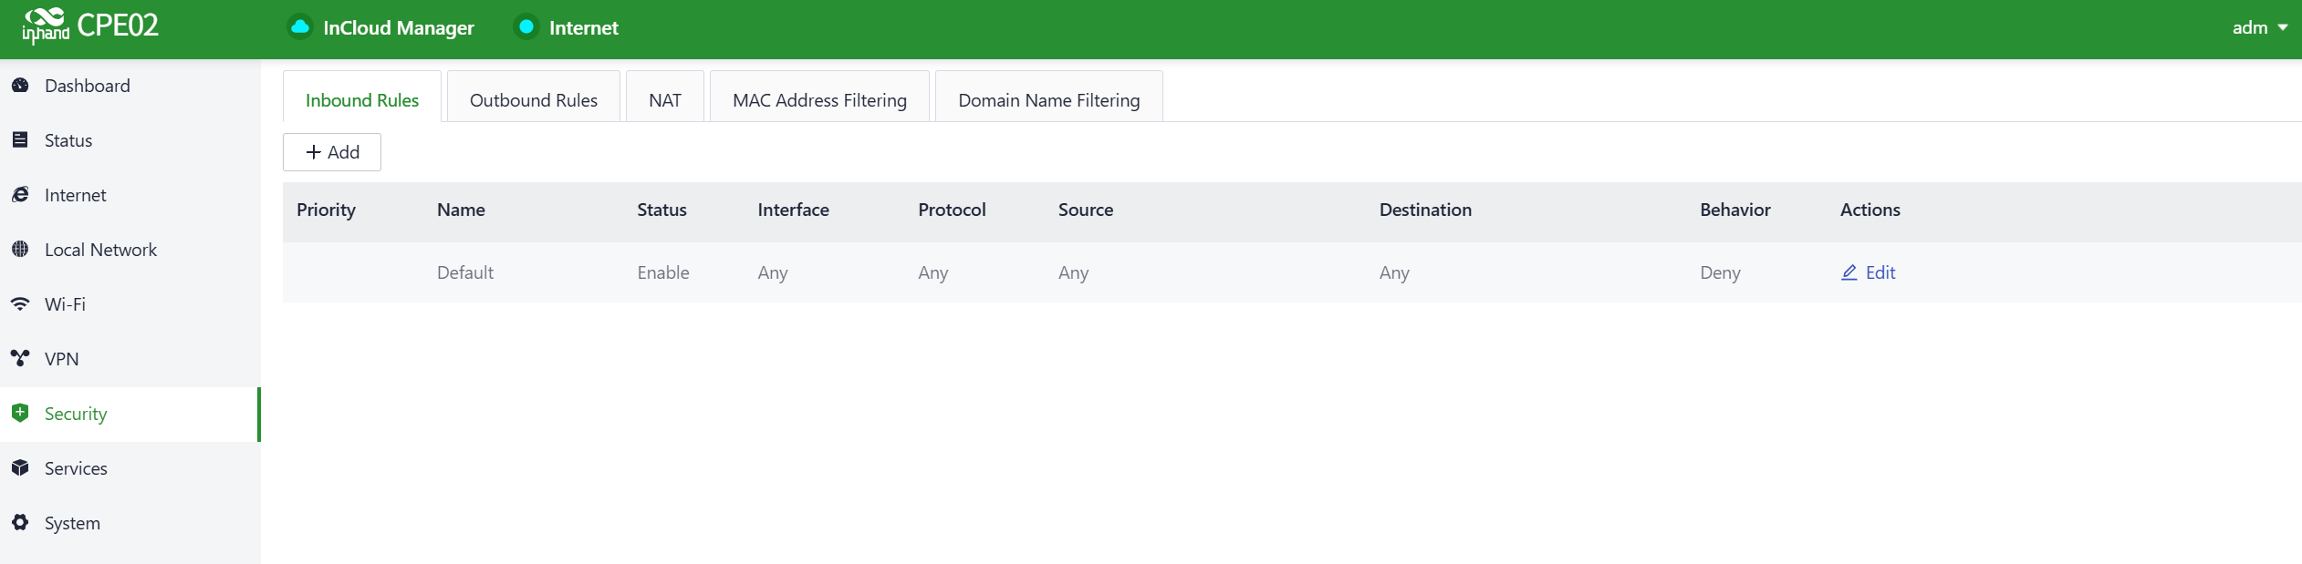Click the Services cube icon
This screenshot has height=564, width=2302.
pos(20,468)
